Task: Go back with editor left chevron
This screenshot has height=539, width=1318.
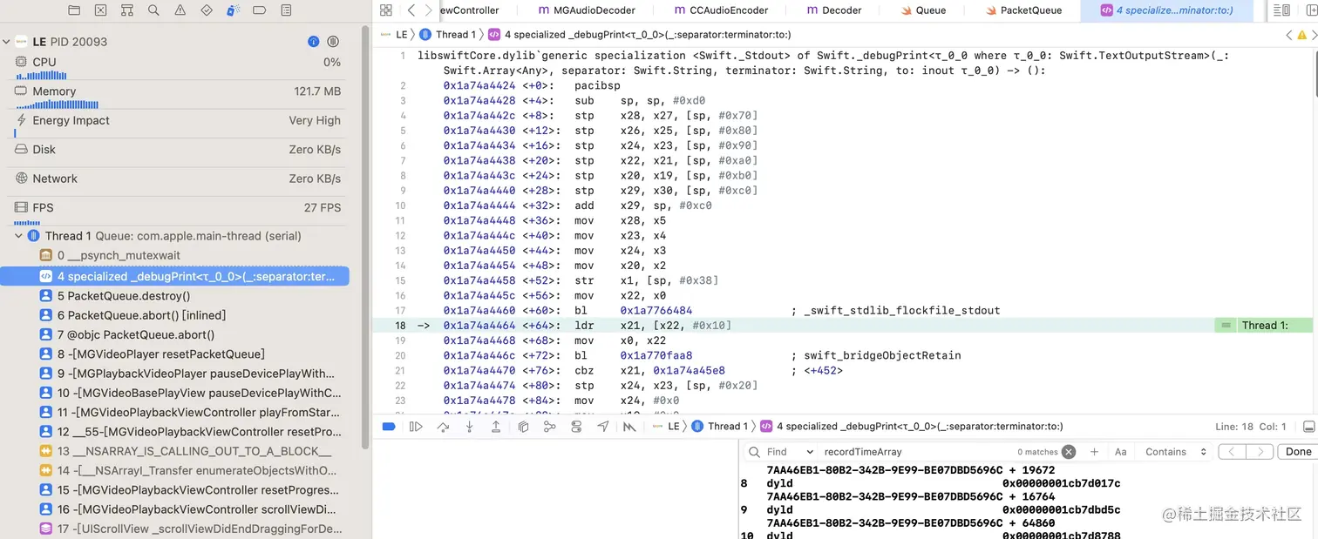Action: 411,10
